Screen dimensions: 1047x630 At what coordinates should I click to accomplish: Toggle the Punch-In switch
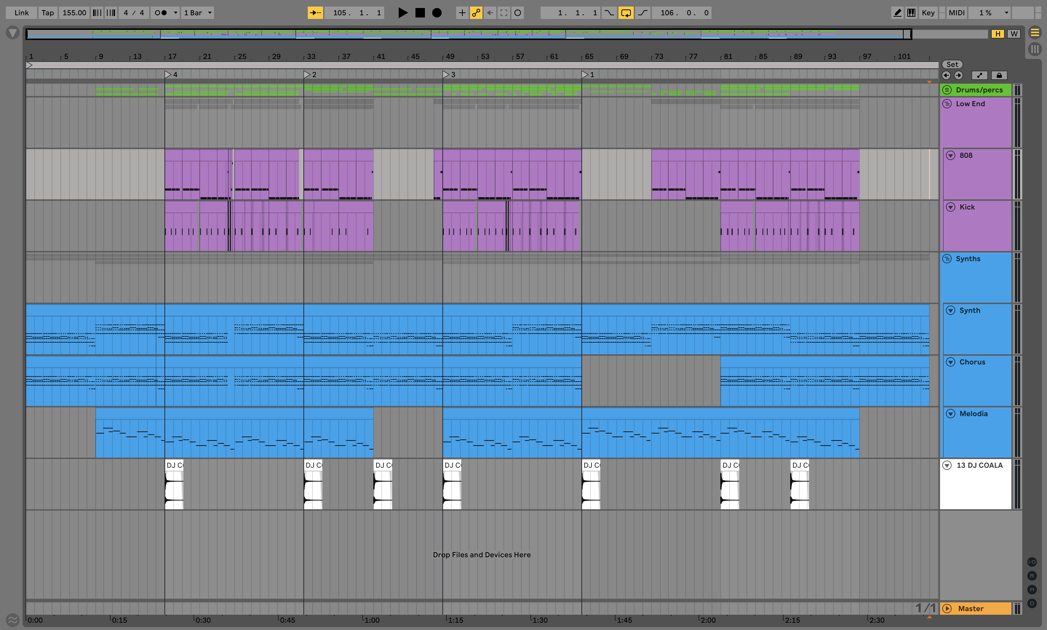(x=609, y=13)
